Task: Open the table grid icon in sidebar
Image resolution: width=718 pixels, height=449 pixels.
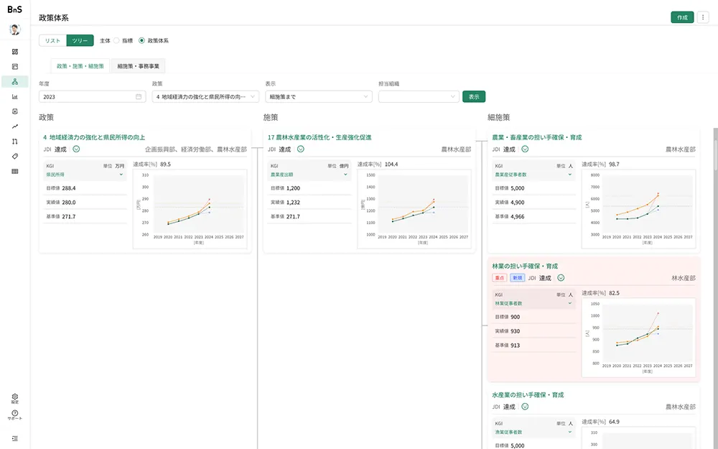Action: 14,172
